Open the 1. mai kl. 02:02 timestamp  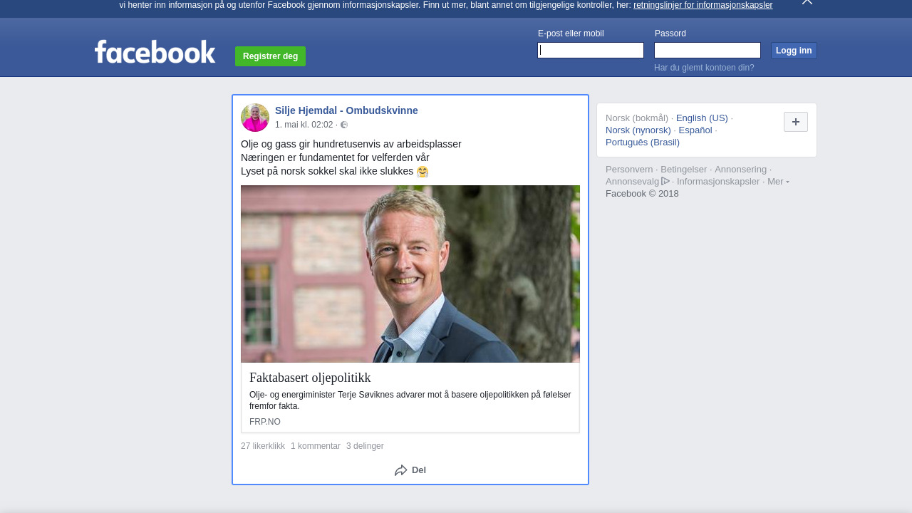click(x=304, y=125)
